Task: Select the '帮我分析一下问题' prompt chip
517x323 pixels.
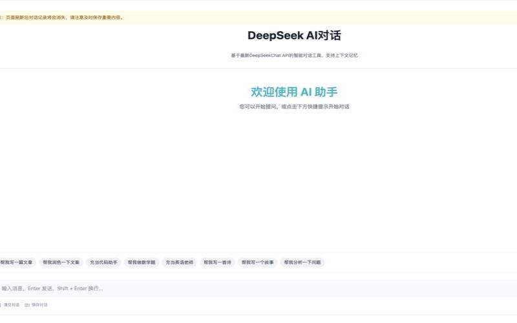Action: pyautogui.click(x=302, y=262)
